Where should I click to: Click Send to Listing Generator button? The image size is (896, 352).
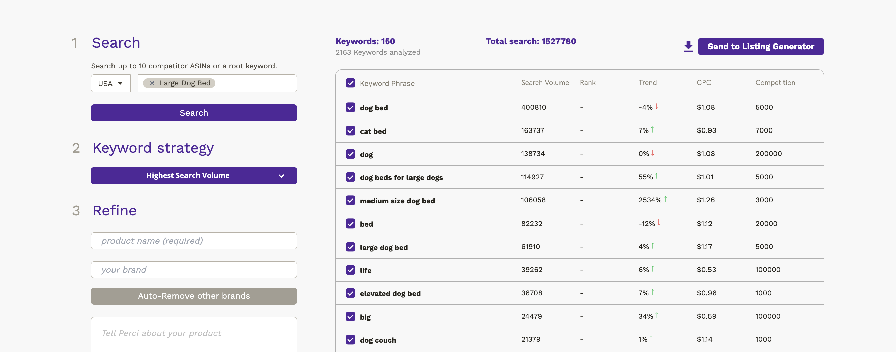click(x=760, y=46)
